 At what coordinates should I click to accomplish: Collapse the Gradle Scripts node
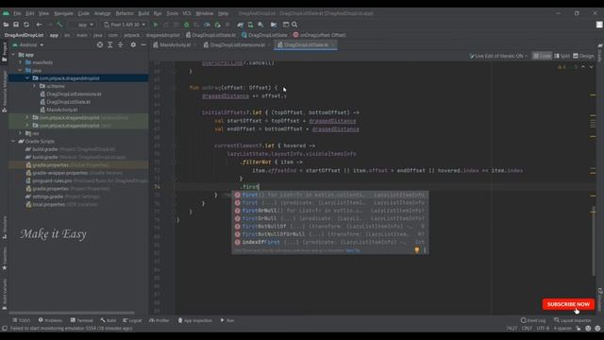(x=14, y=141)
